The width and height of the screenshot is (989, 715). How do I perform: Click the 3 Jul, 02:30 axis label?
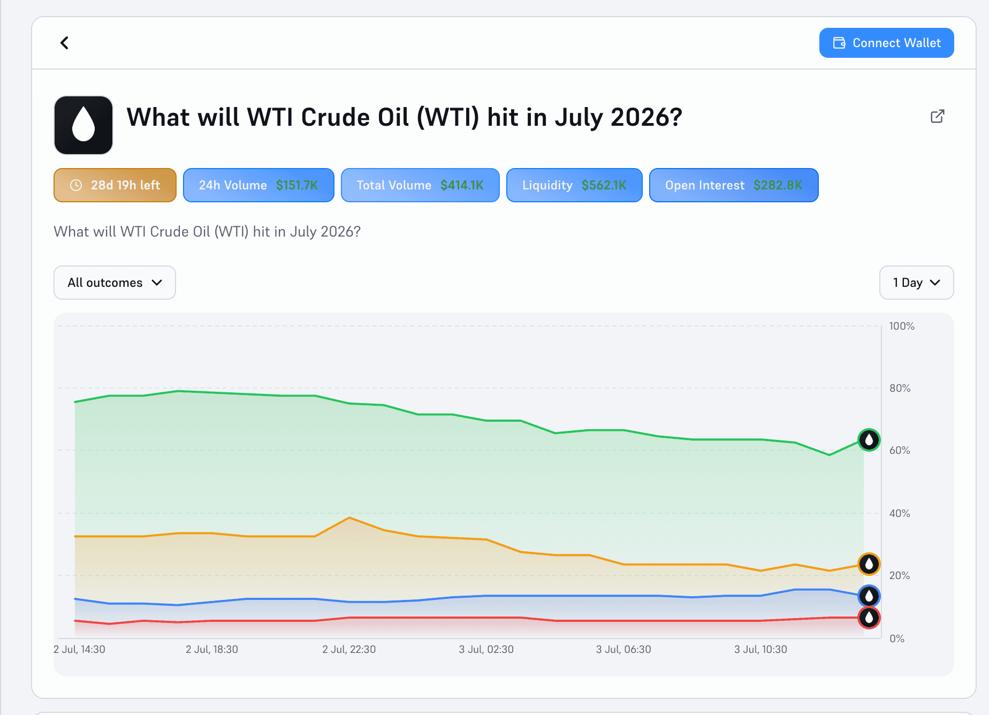pos(486,649)
